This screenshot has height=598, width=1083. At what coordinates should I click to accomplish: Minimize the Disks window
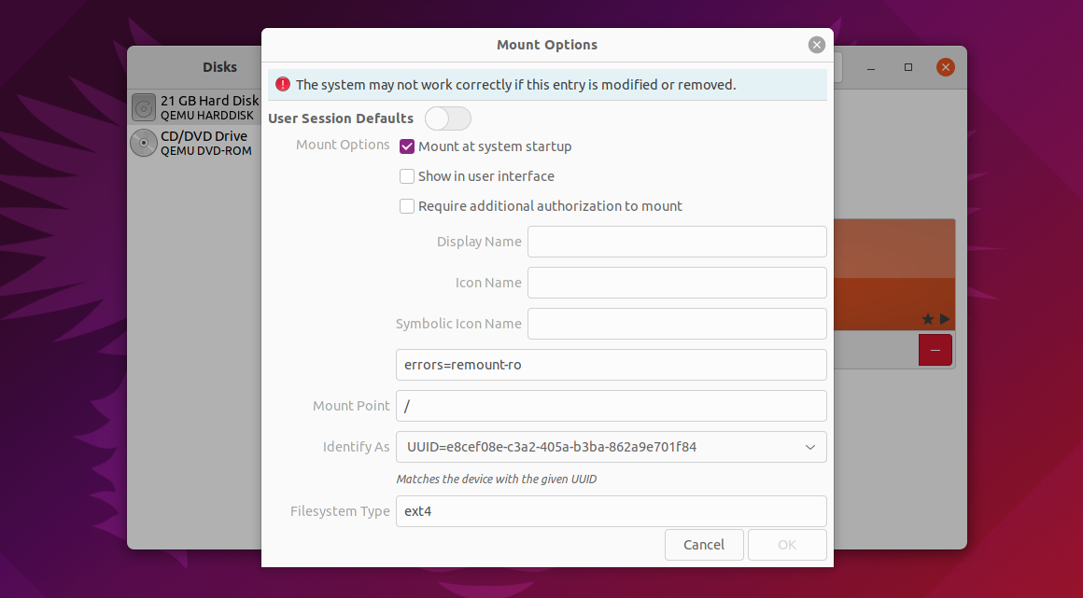tap(871, 67)
